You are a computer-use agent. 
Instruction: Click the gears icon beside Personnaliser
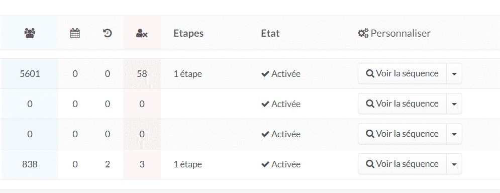(363, 33)
